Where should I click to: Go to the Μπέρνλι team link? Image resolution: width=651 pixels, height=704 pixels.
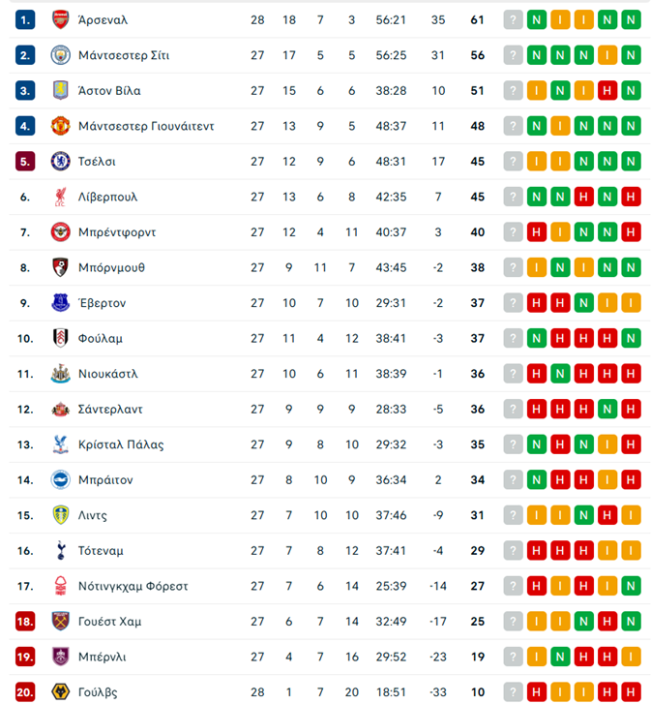(103, 657)
